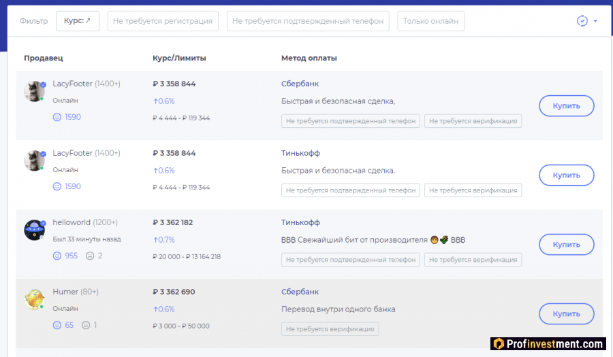Click the 65 positive reviews count
613x357 pixels.
coord(69,325)
